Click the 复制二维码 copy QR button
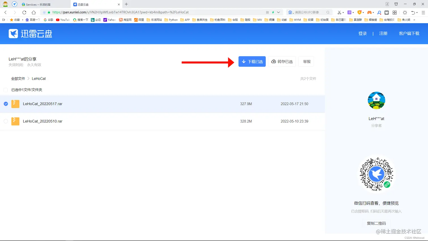Image resolution: width=428 pixels, height=241 pixels. pyautogui.click(x=376, y=223)
